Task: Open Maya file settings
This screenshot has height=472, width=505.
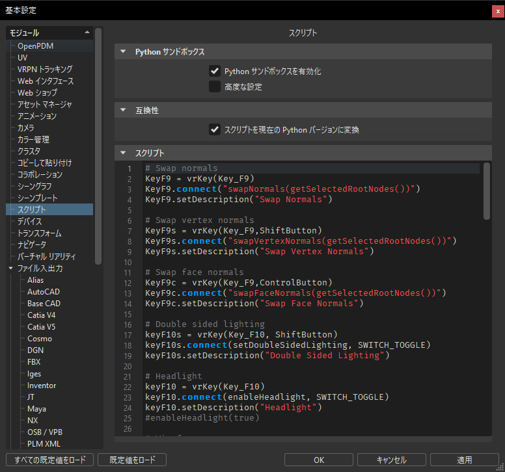Action: (36, 409)
